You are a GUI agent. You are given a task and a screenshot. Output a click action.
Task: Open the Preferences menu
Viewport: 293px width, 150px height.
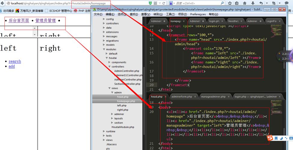198,14
